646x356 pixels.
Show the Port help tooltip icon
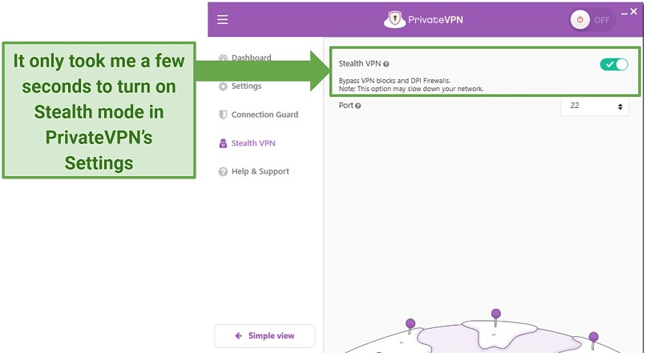click(x=358, y=106)
